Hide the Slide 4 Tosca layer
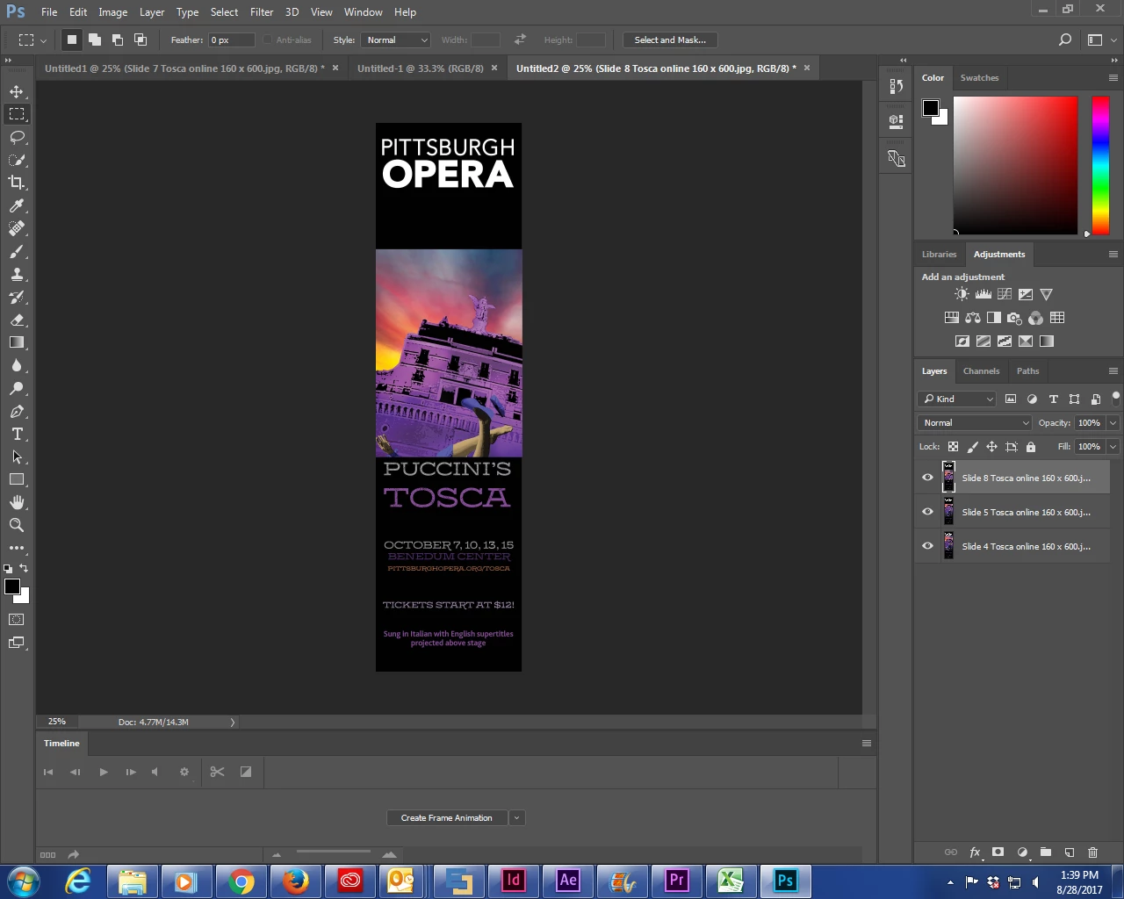This screenshot has height=899, width=1124. pos(927,546)
